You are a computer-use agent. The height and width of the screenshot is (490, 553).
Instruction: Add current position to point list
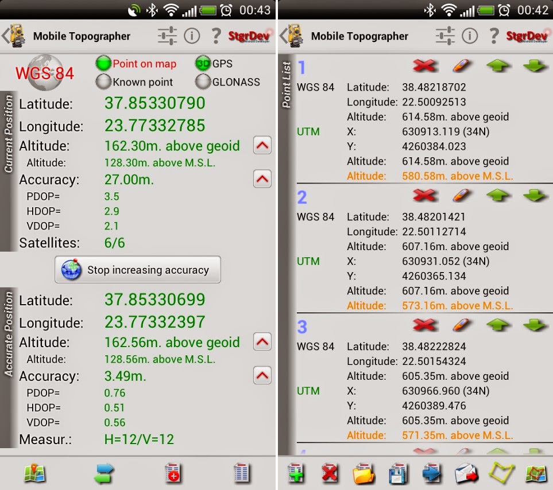[172, 473]
